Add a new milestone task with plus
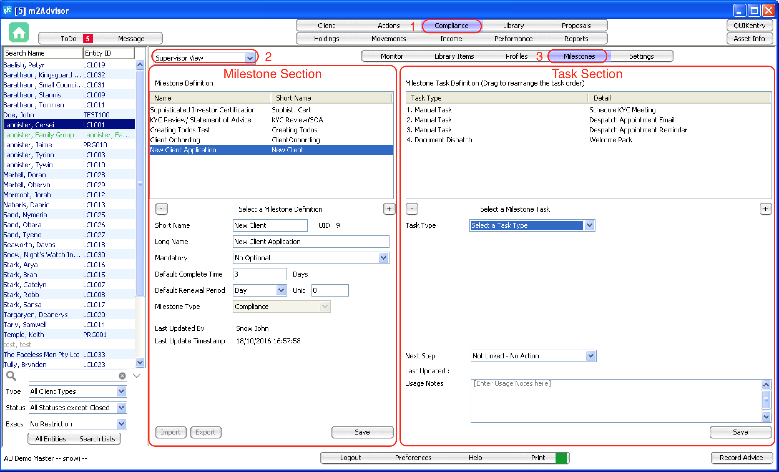Image resolution: width=779 pixels, height=472 pixels. coord(765,209)
